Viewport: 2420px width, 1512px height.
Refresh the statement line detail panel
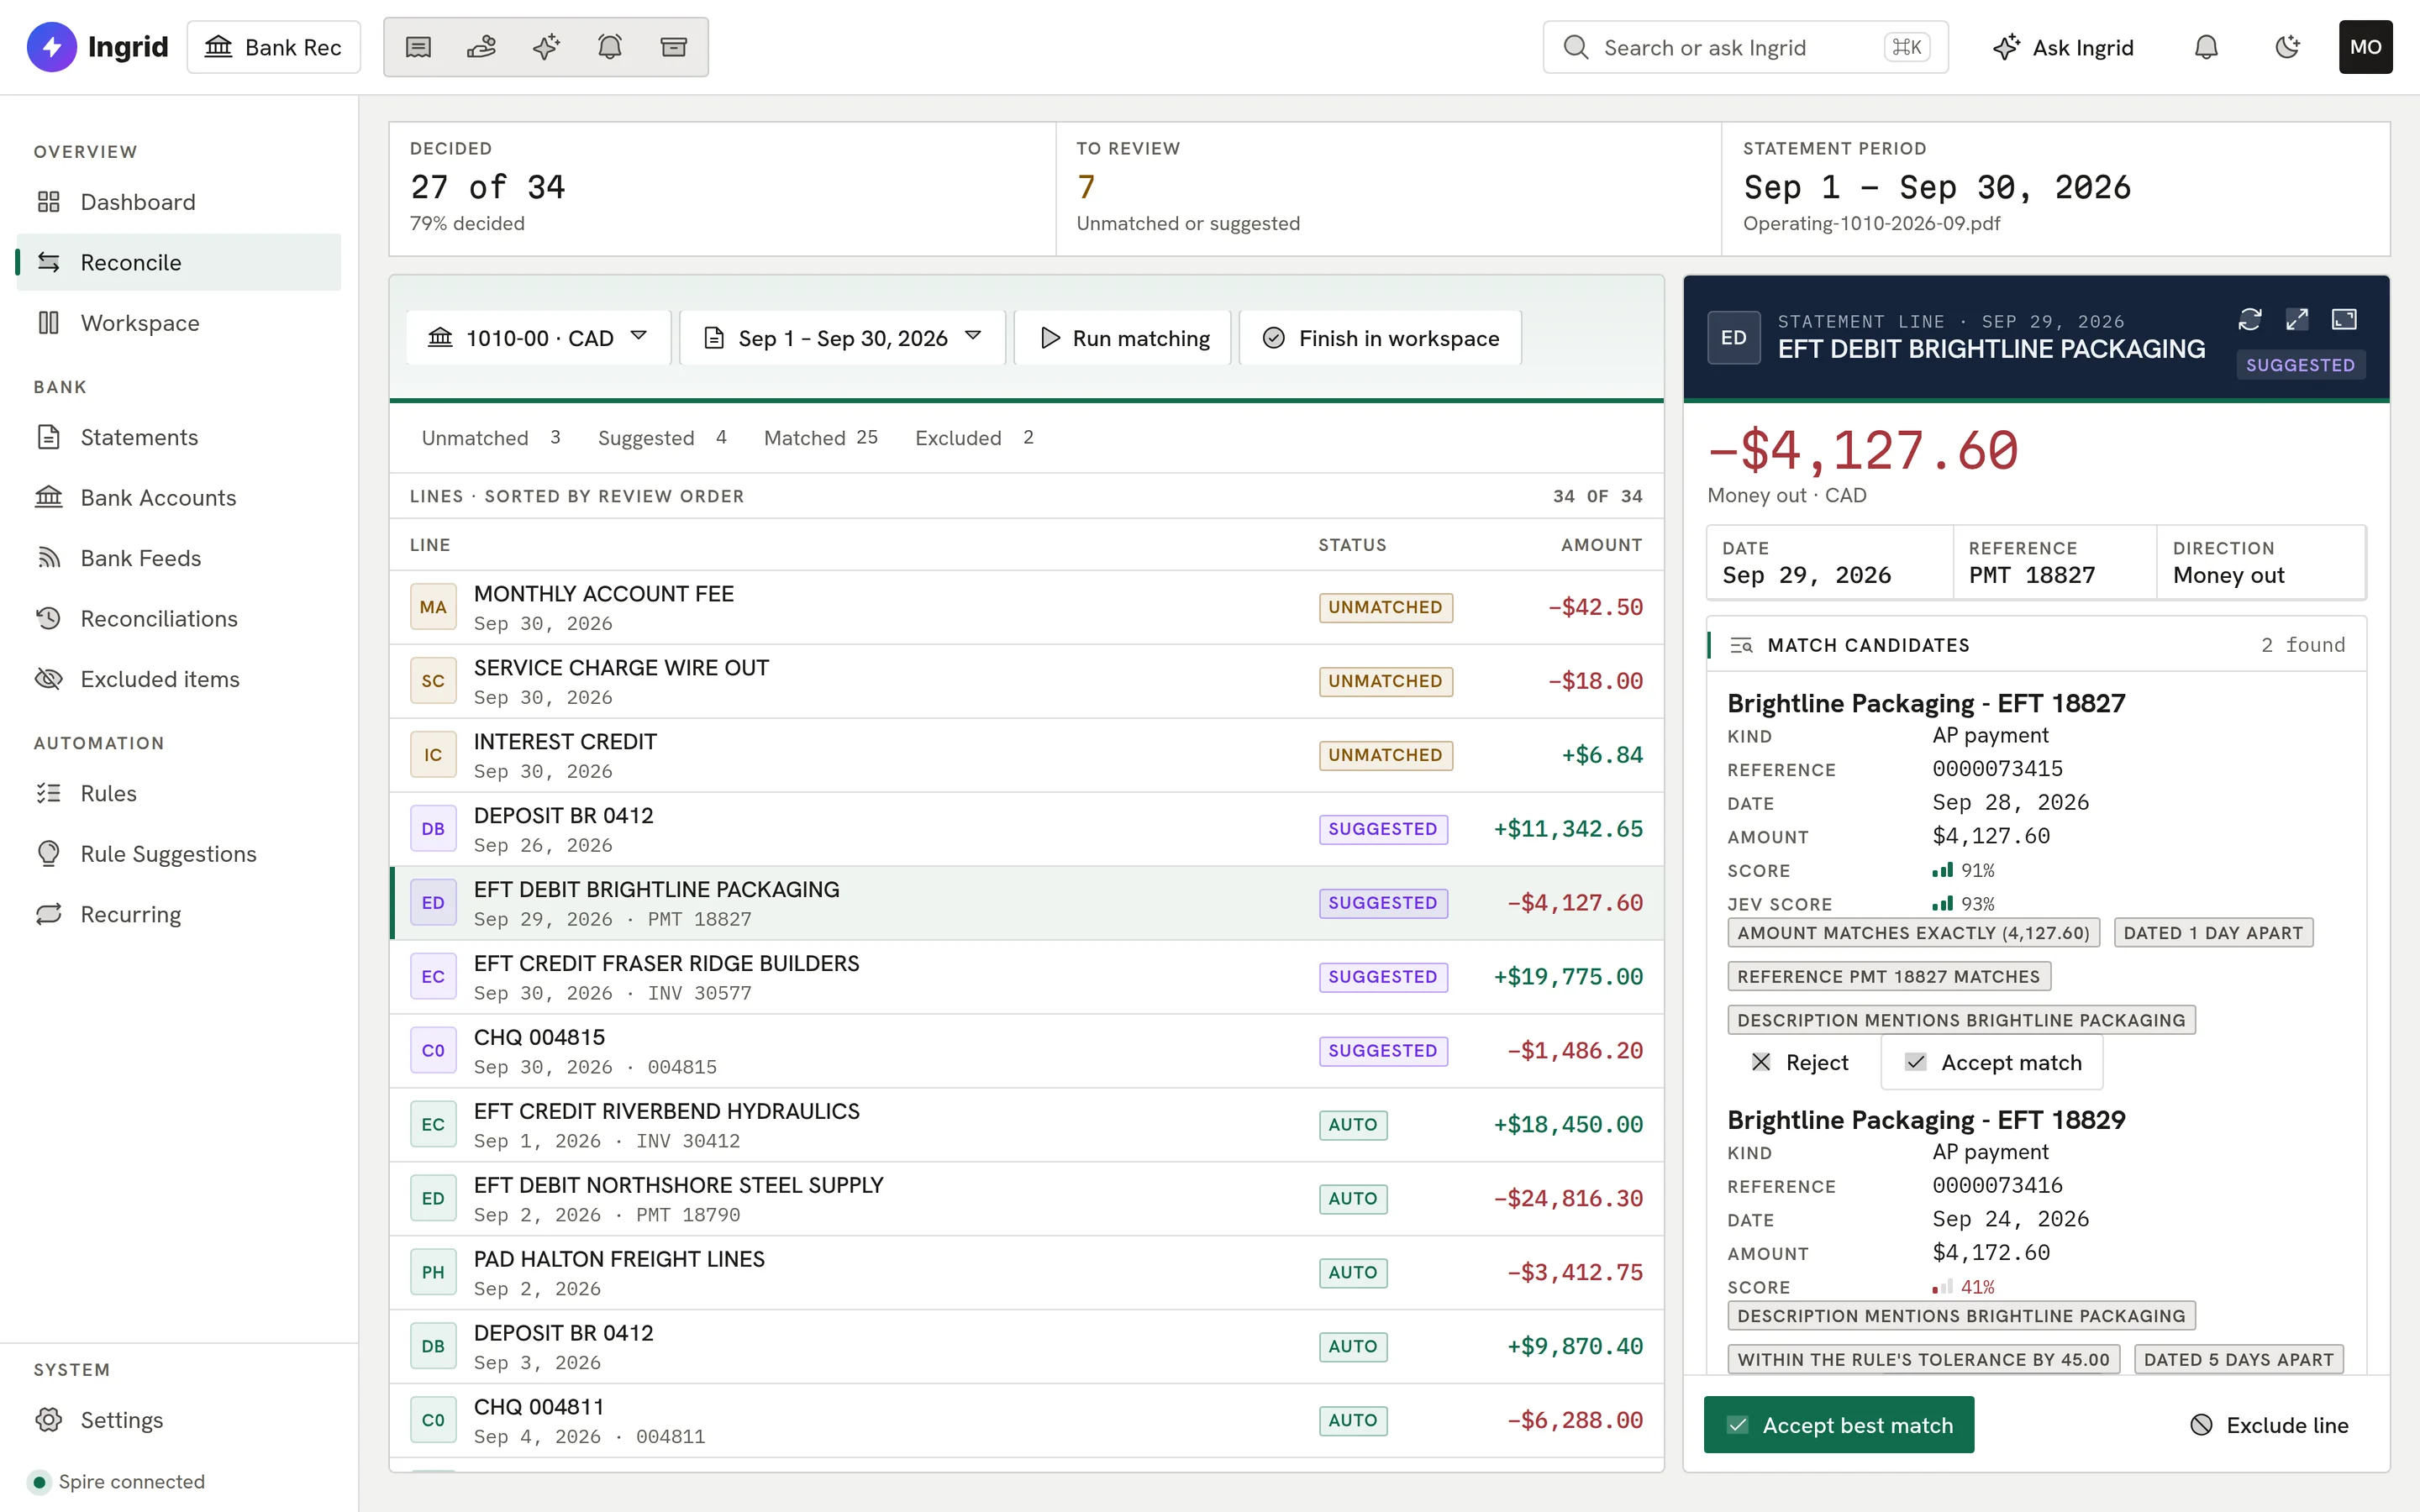pyautogui.click(x=2250, y=319)
